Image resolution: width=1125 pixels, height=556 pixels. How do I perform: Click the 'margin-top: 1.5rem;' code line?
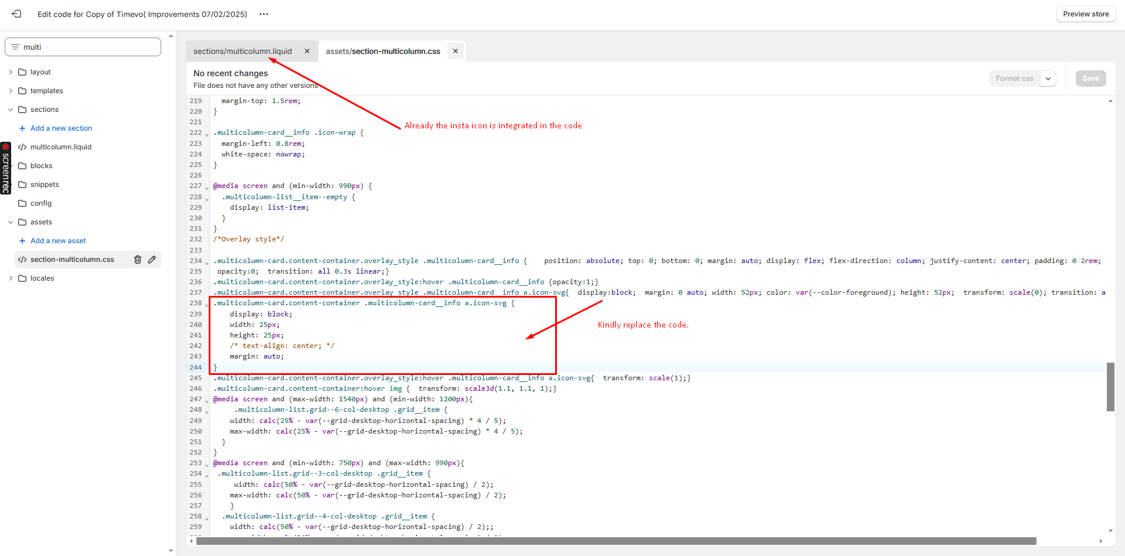pyautogui.click(x=261, y=101)
